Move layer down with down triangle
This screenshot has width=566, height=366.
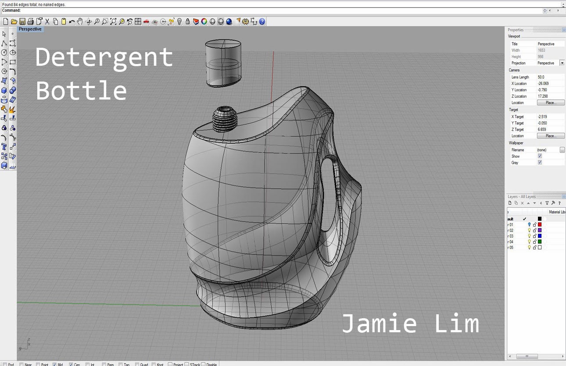pos(535,203)
